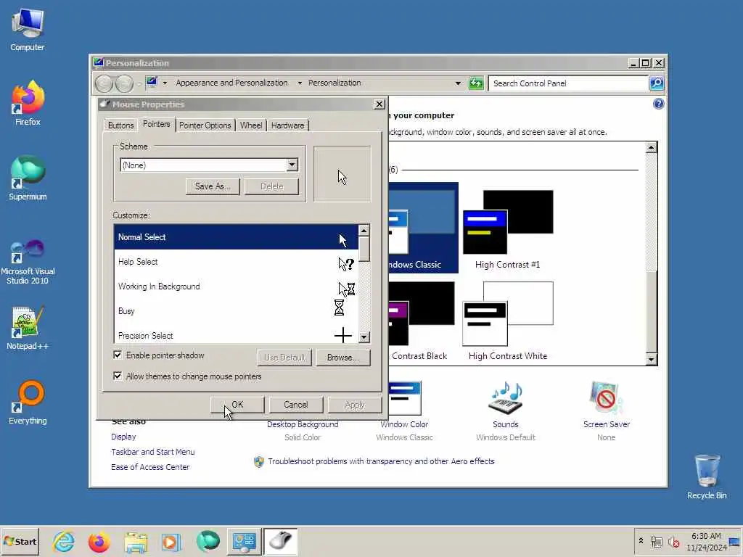743x557 pixels.
Task: Open the Computer desktop icon
Action: point(28,29)
